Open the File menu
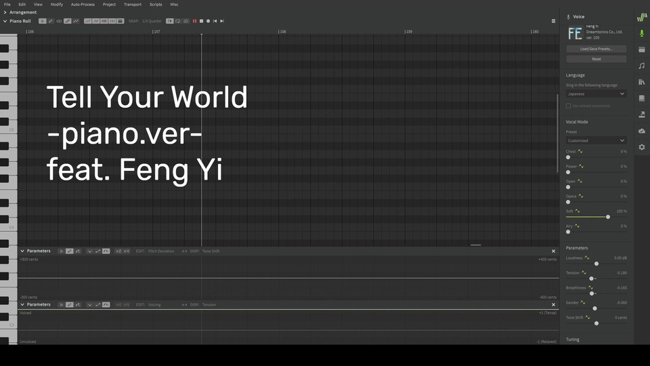 (x=7, y=5)
